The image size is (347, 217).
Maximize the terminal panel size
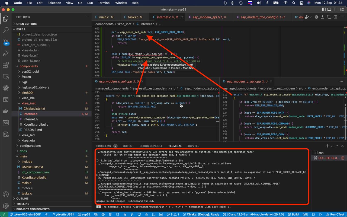pyautogui.click(x=337, y=146)
